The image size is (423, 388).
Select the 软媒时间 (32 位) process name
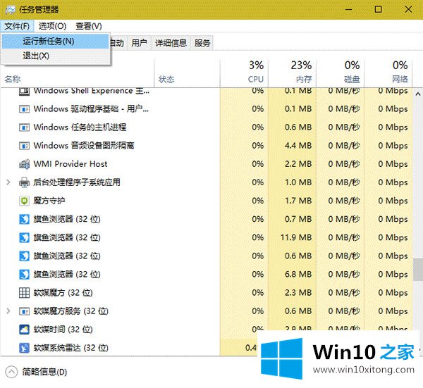click(x=63, y=330)
